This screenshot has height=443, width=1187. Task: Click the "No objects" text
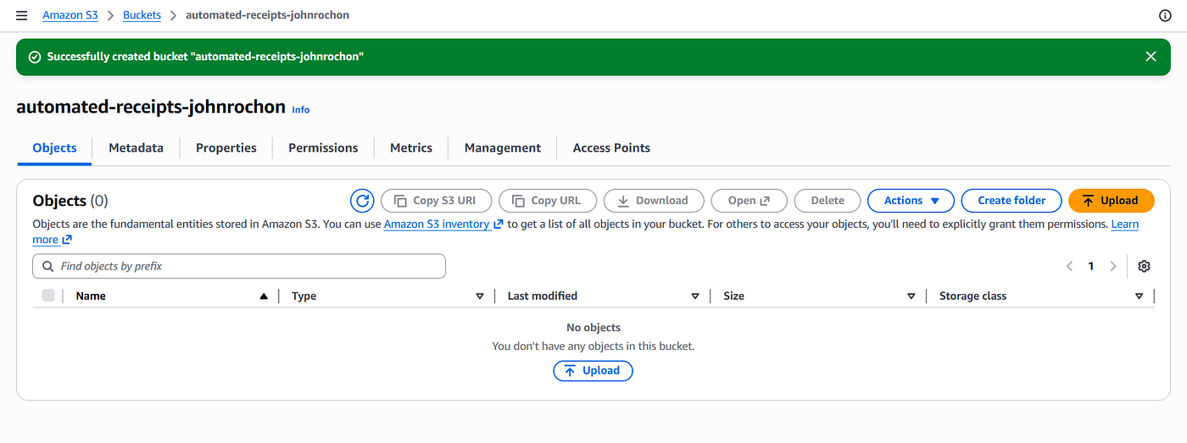593,328
